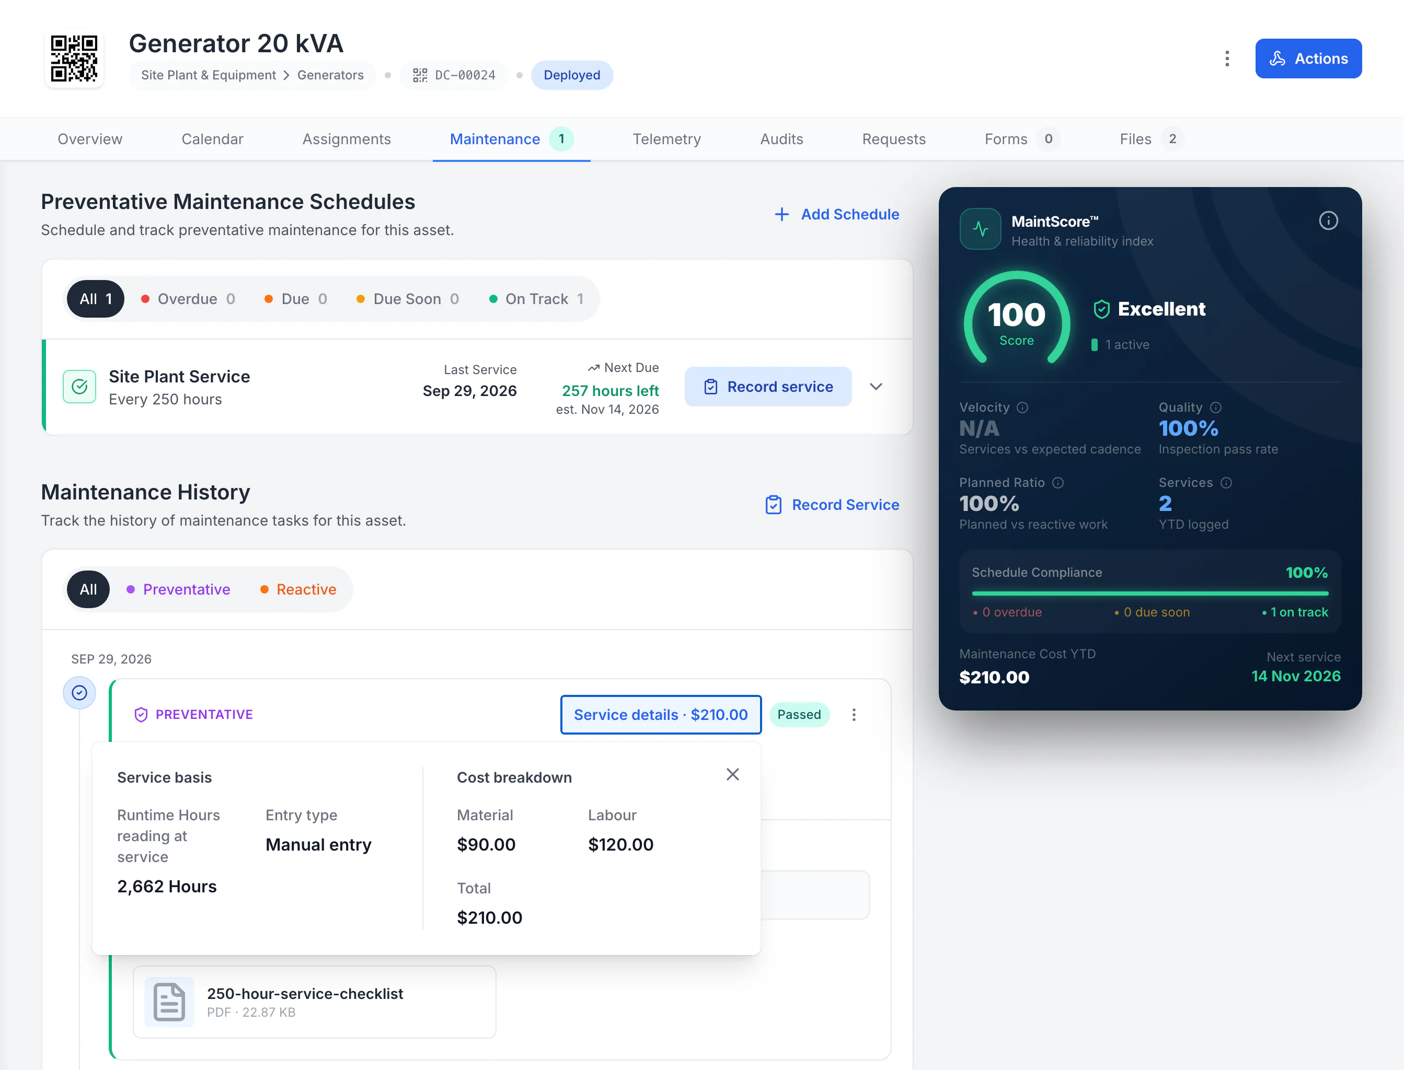Open the Files tab
Viewport: 1404px width, 1070px height.
pos(1152,139)
